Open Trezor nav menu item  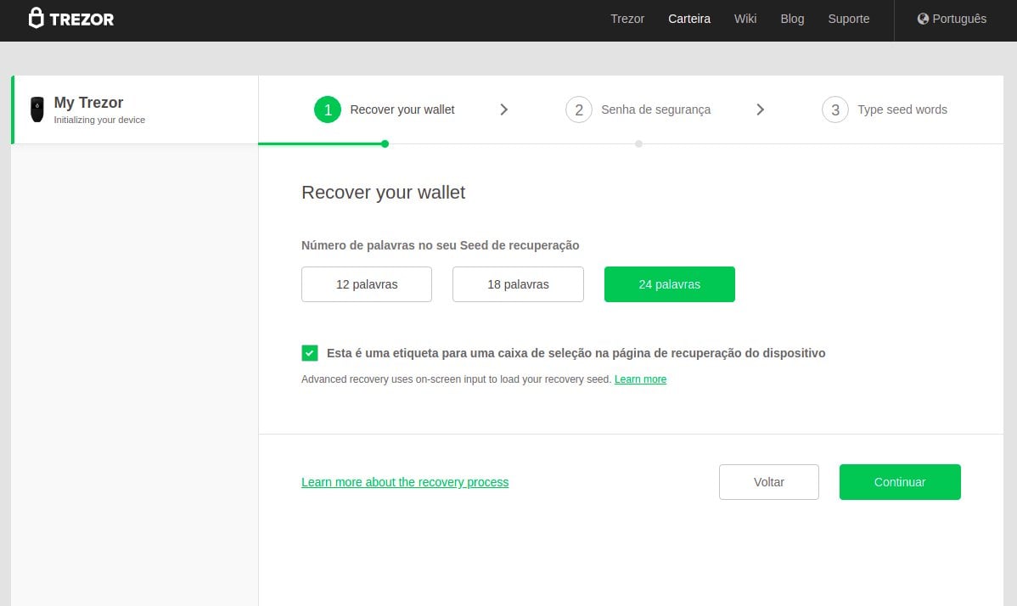tap(627, 19)
